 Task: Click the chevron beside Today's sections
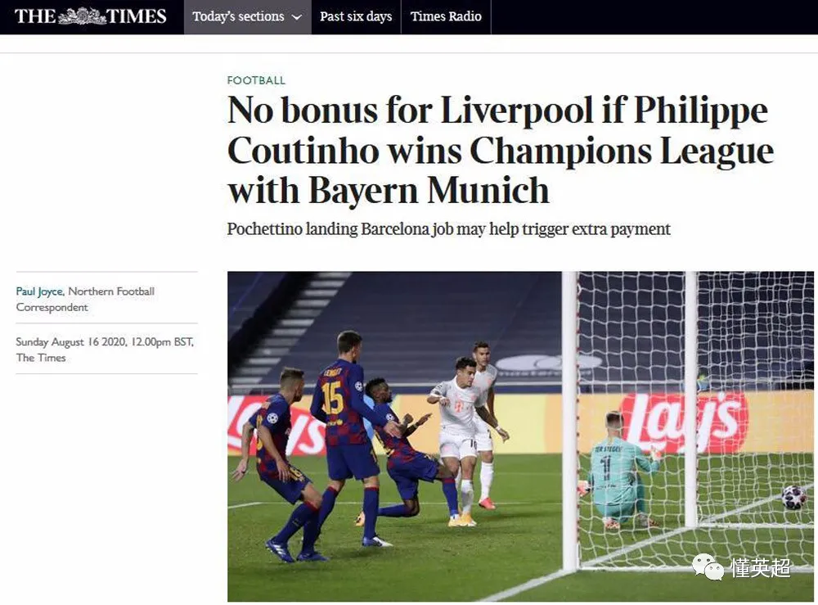coord(296,17)
